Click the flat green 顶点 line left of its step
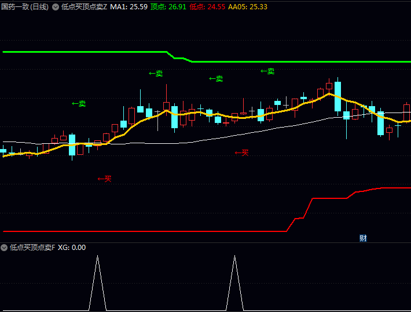411x312 pixels. point(87,52)
